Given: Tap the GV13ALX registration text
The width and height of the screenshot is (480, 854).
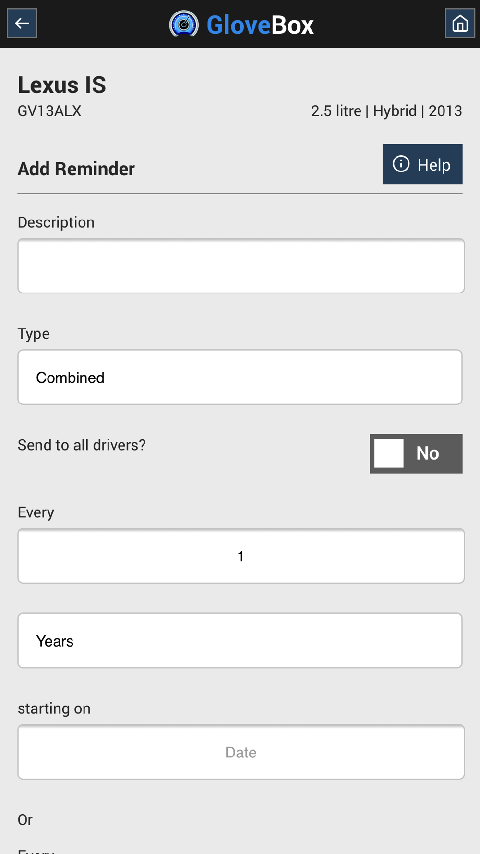Looking at the screenshot, I should click(x=49, y=111).
